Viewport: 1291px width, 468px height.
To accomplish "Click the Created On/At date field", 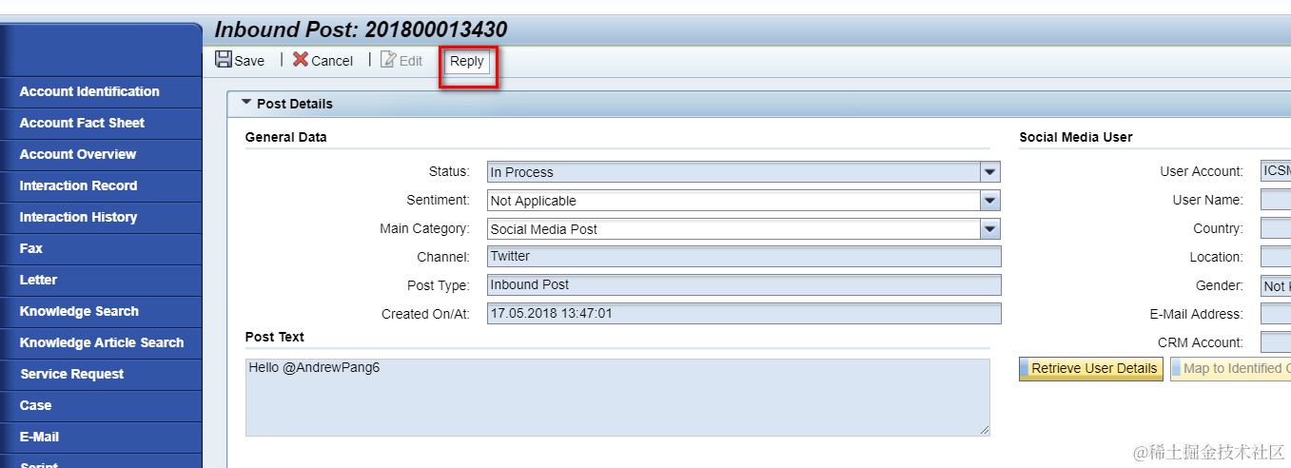I will [744, 314].
